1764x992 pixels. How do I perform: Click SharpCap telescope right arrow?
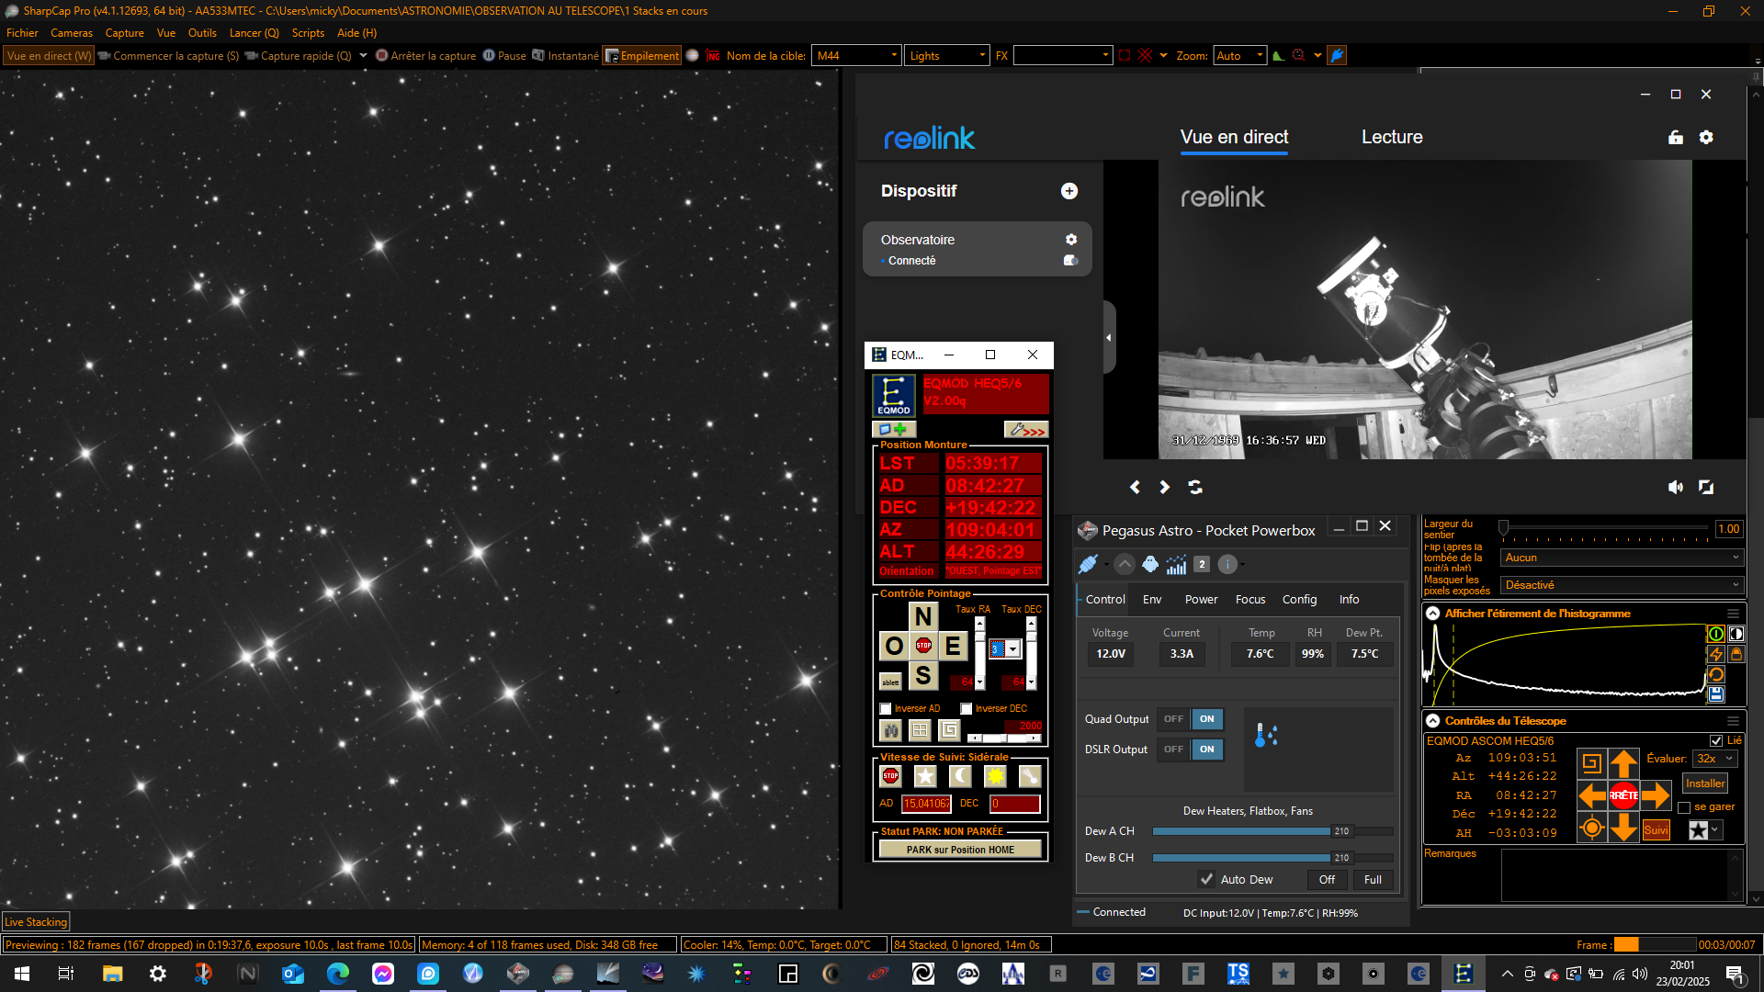click(x=1656, y=795)
